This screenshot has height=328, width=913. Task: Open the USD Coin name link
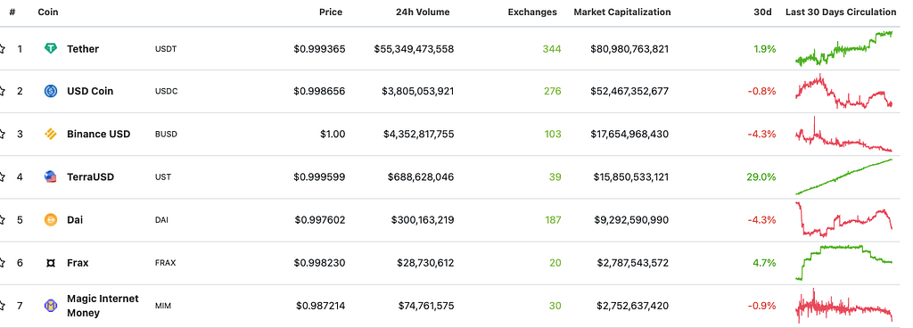[x=90, y=91]
